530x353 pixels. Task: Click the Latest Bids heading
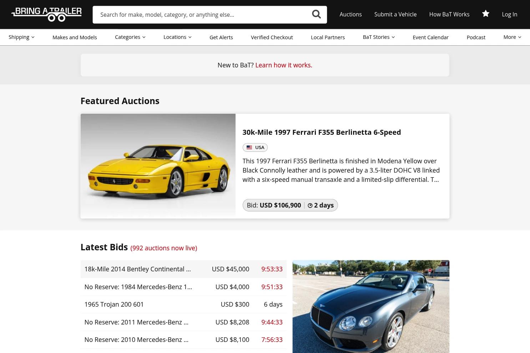click(x=104, y=247)
